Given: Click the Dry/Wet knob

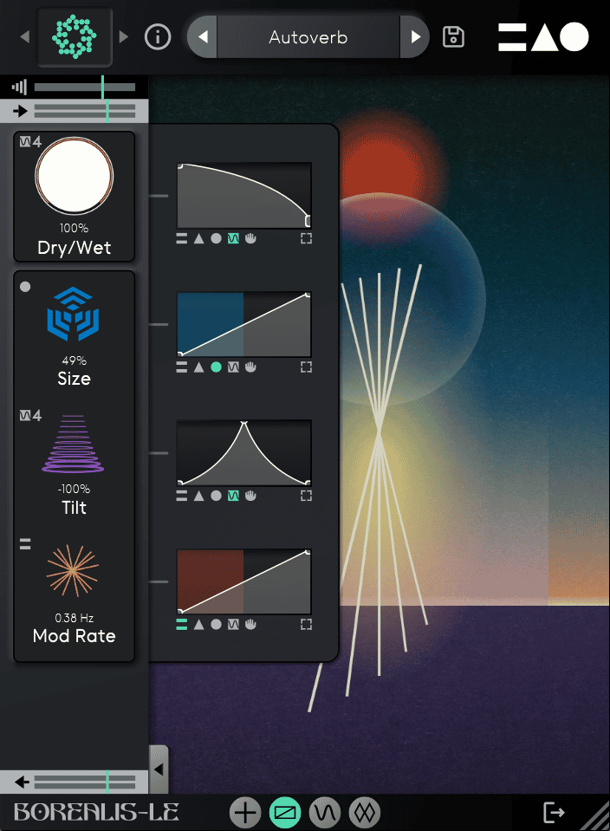Looking at the screenshot, I should pos(74,177).
